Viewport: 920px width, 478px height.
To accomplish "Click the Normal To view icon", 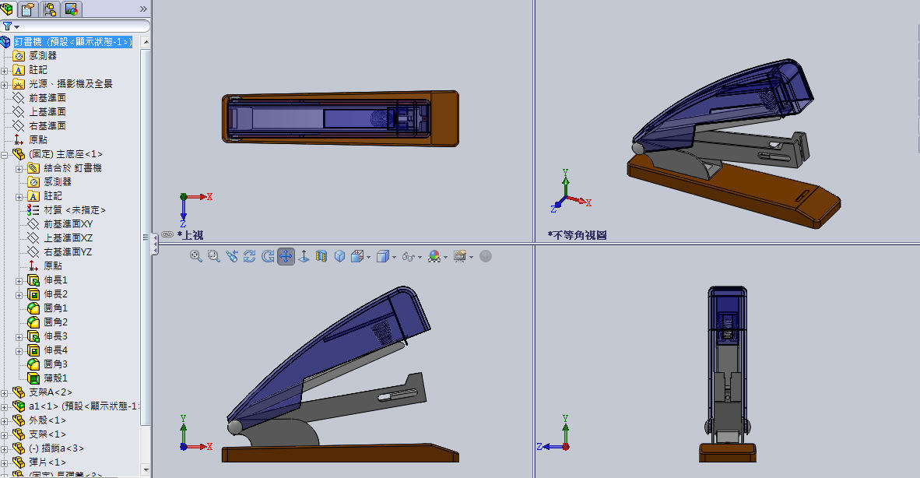I will [x=304, y=256].
